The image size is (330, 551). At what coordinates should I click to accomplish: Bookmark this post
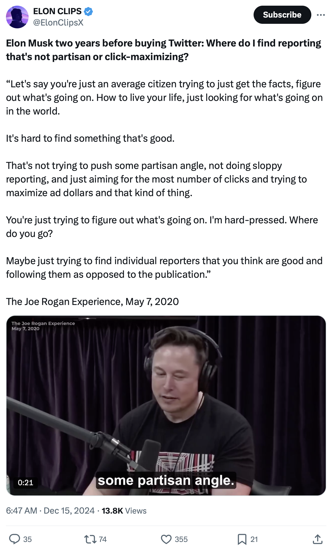click(x=242, y=539)
